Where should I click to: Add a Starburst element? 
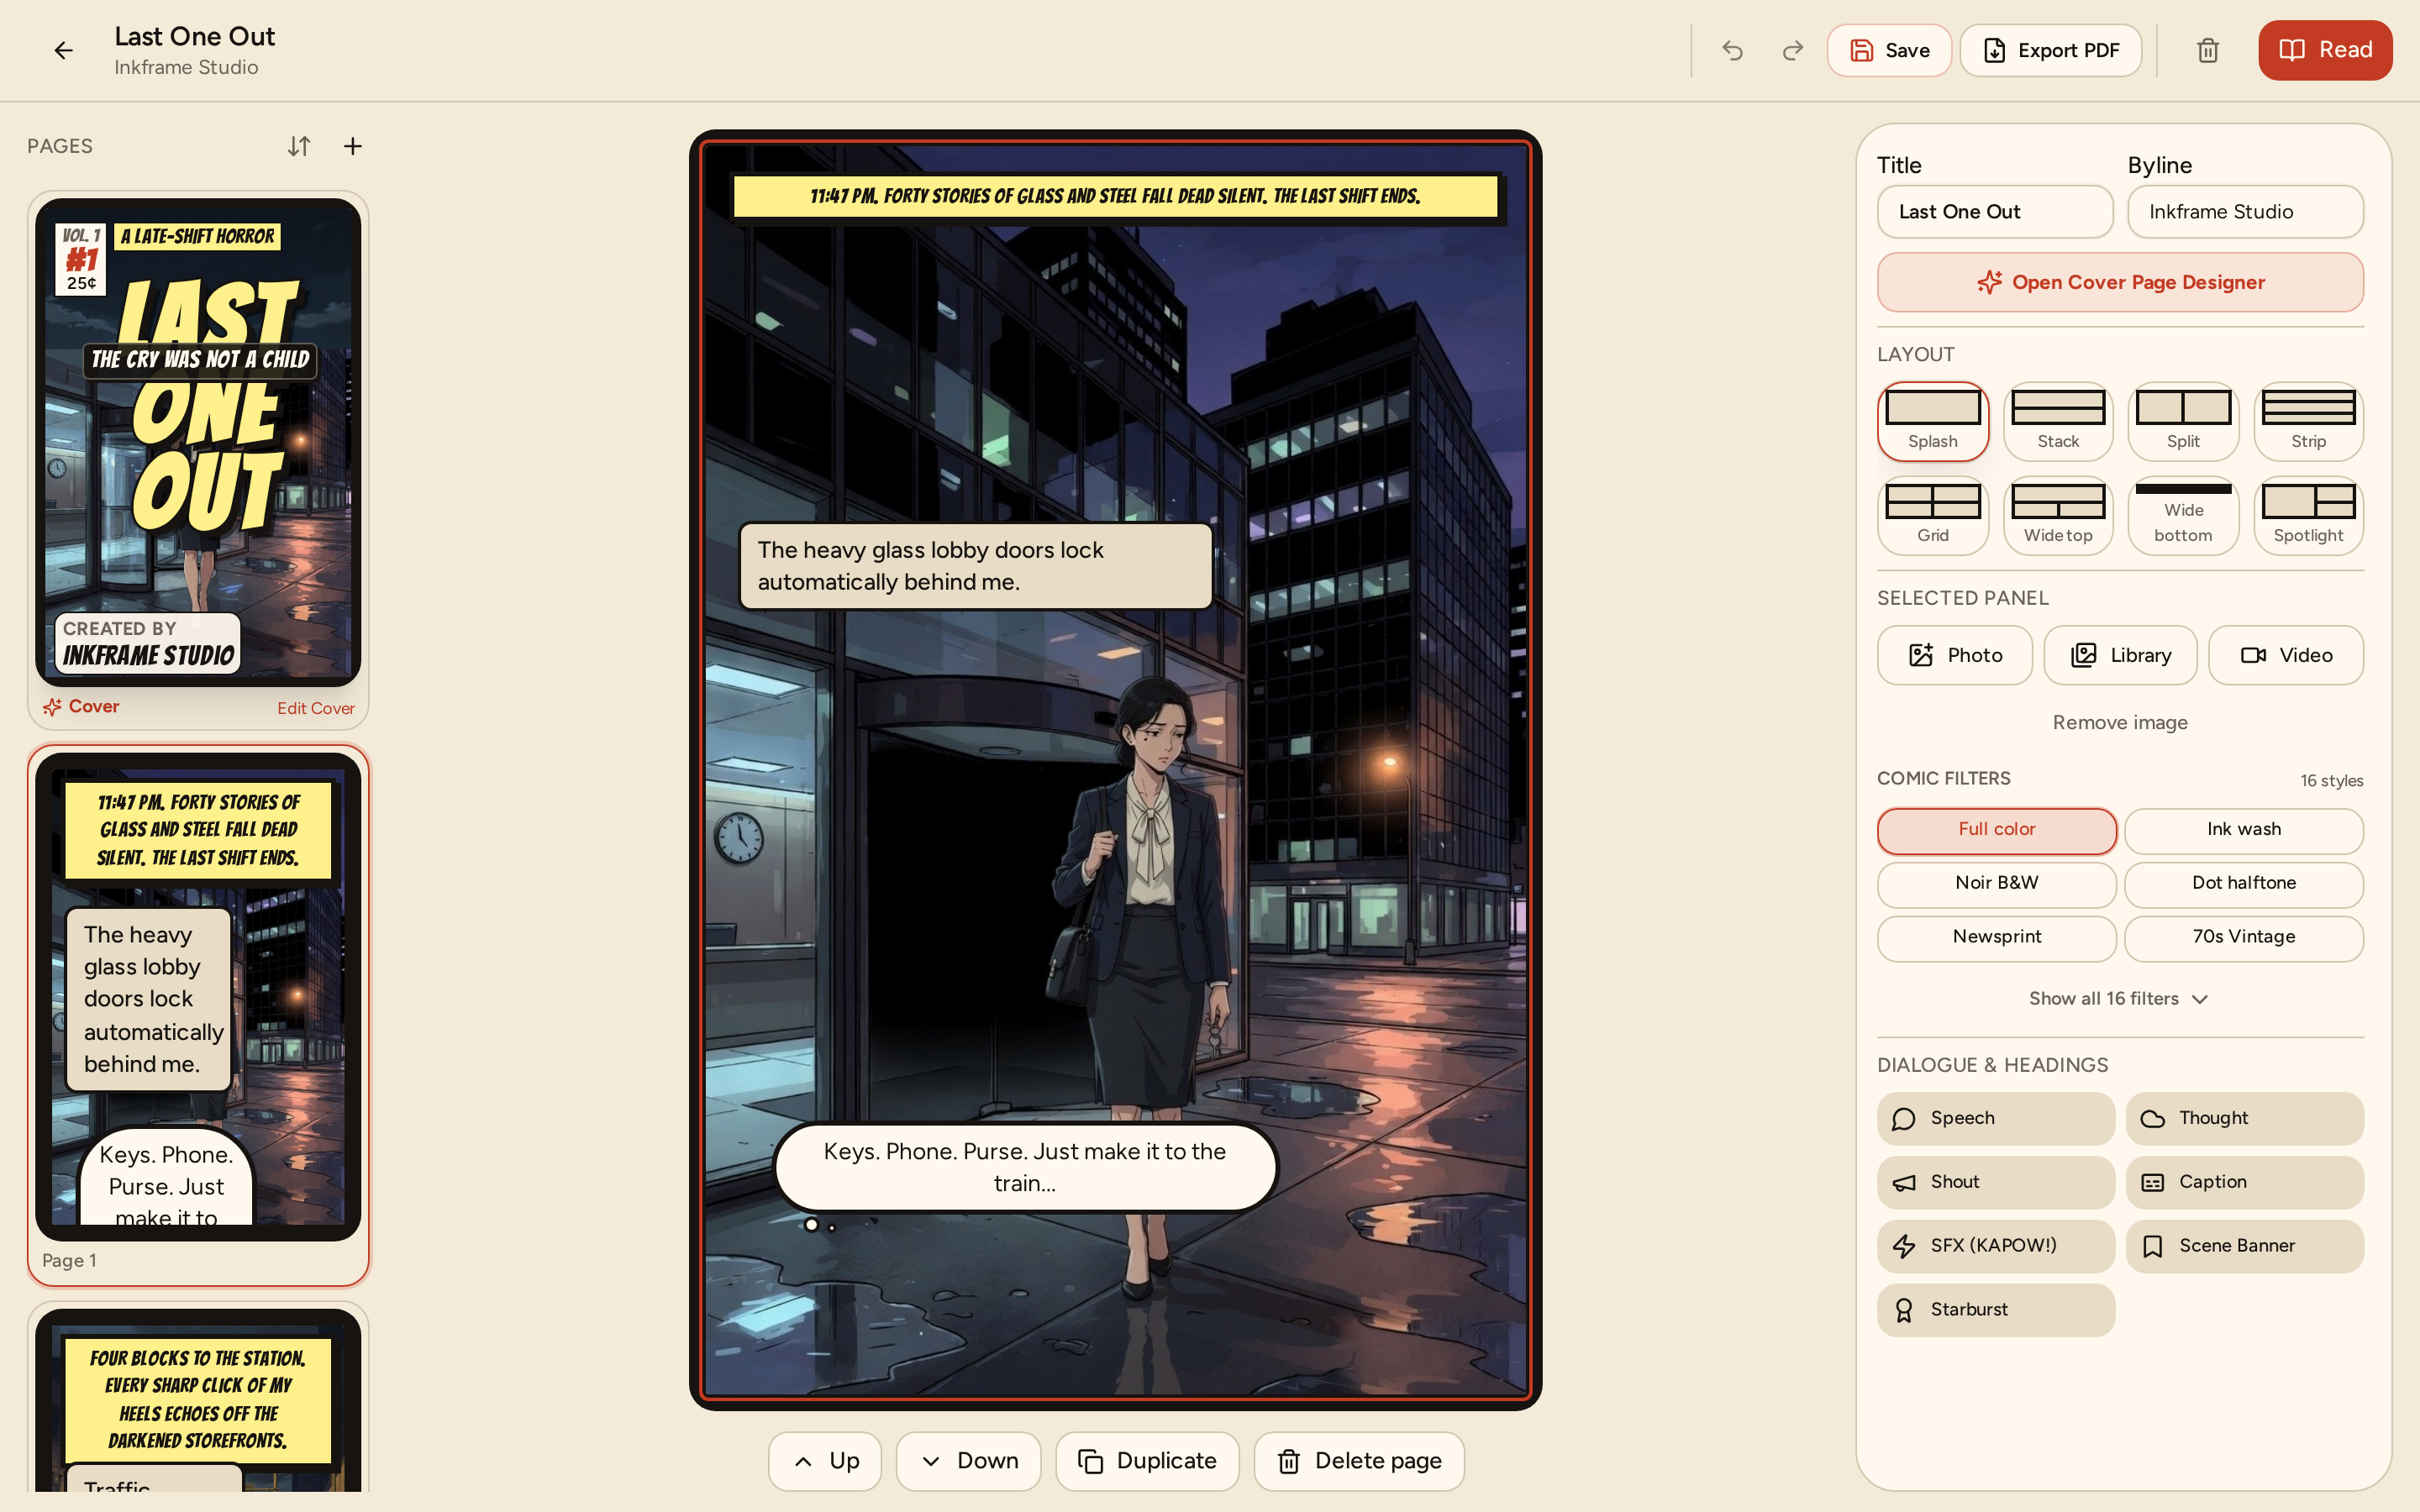click(1996, 1311)
